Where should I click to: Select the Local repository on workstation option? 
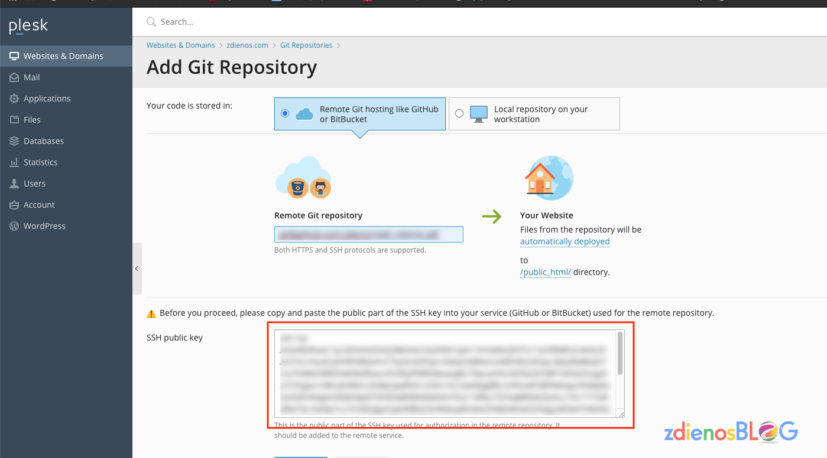point(459,113)
